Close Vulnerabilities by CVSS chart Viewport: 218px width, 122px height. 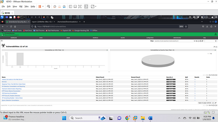click(107, 50)
